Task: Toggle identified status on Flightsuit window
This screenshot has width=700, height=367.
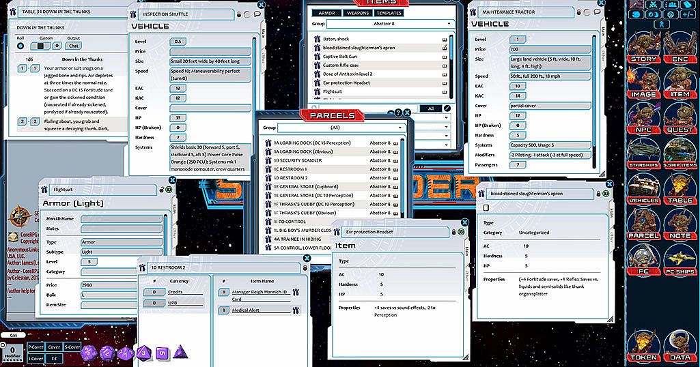Action: (x=169, y=190)
